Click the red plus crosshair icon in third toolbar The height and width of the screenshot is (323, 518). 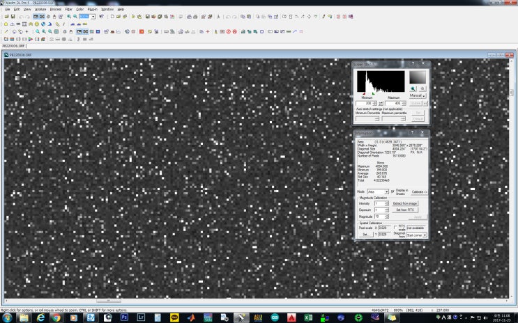coord(208,31)
